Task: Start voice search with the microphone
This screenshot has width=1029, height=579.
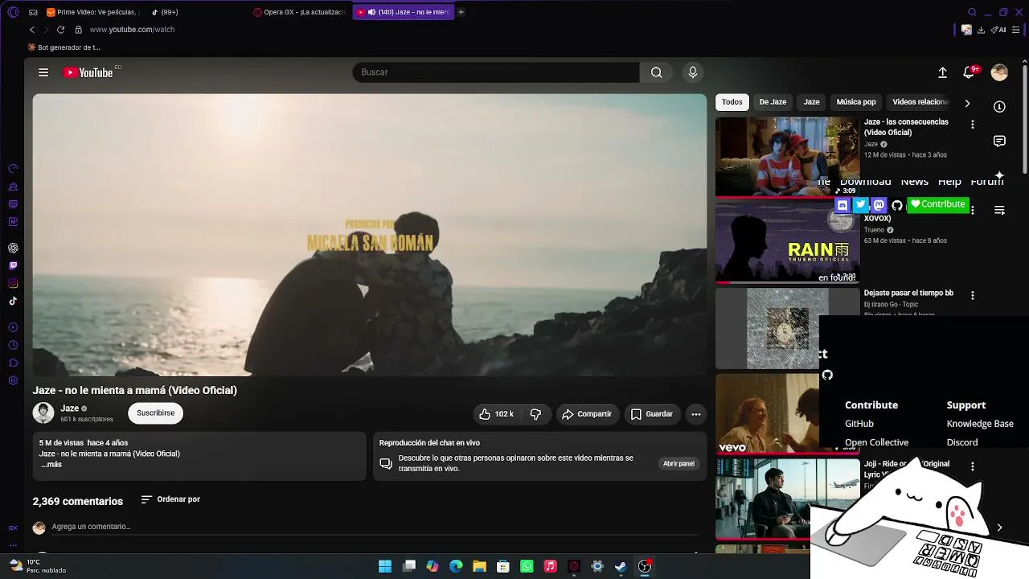Action: pyautogui.click(x=693, y=72)
